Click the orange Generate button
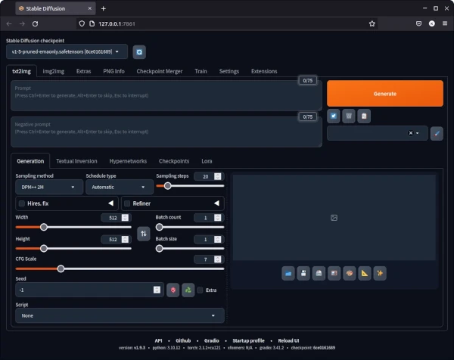Image resolution: width=454 pixels, height=360 pixels. [x=385, y=94]
